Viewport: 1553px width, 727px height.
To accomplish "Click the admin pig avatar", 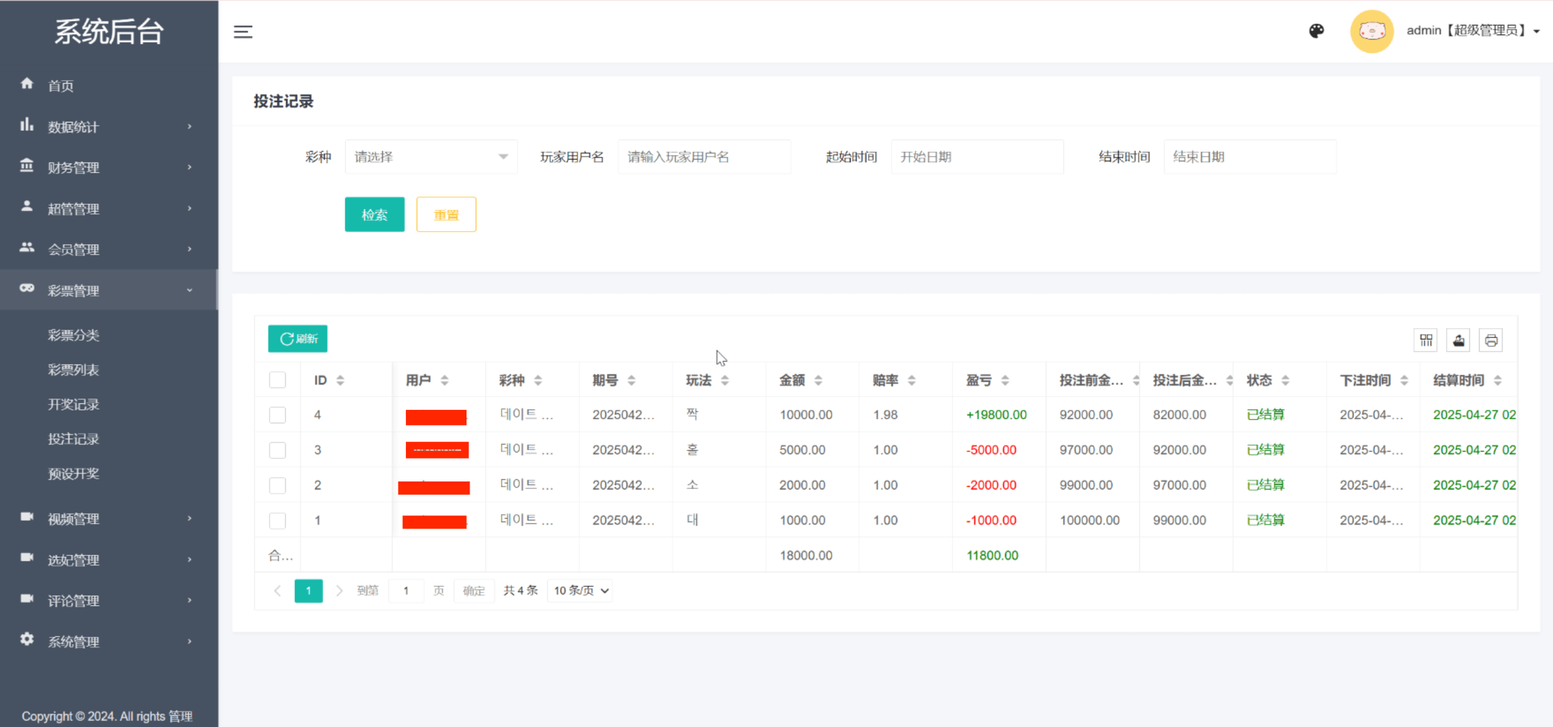I will [x=1371, y=31].
